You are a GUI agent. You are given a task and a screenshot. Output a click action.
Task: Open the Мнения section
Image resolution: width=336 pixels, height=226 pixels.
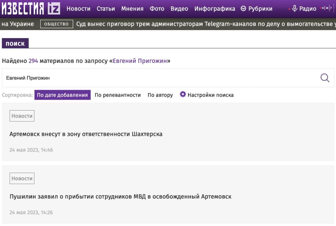(x=132, y=9)
